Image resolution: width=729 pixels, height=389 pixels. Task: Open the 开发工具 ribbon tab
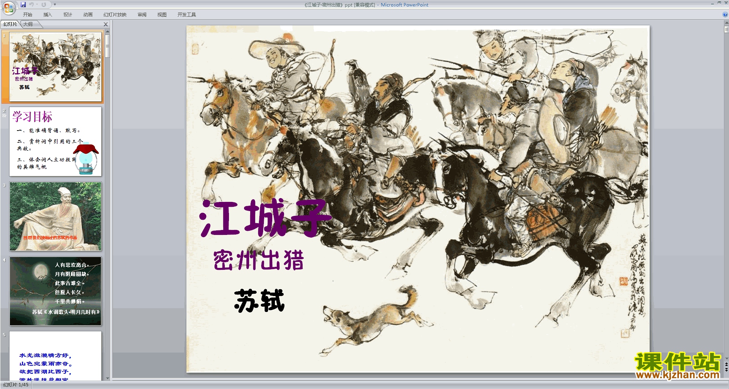click(187, 15)
